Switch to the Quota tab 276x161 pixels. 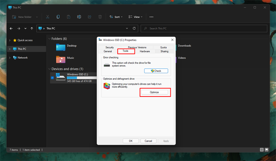coord(163,47)
